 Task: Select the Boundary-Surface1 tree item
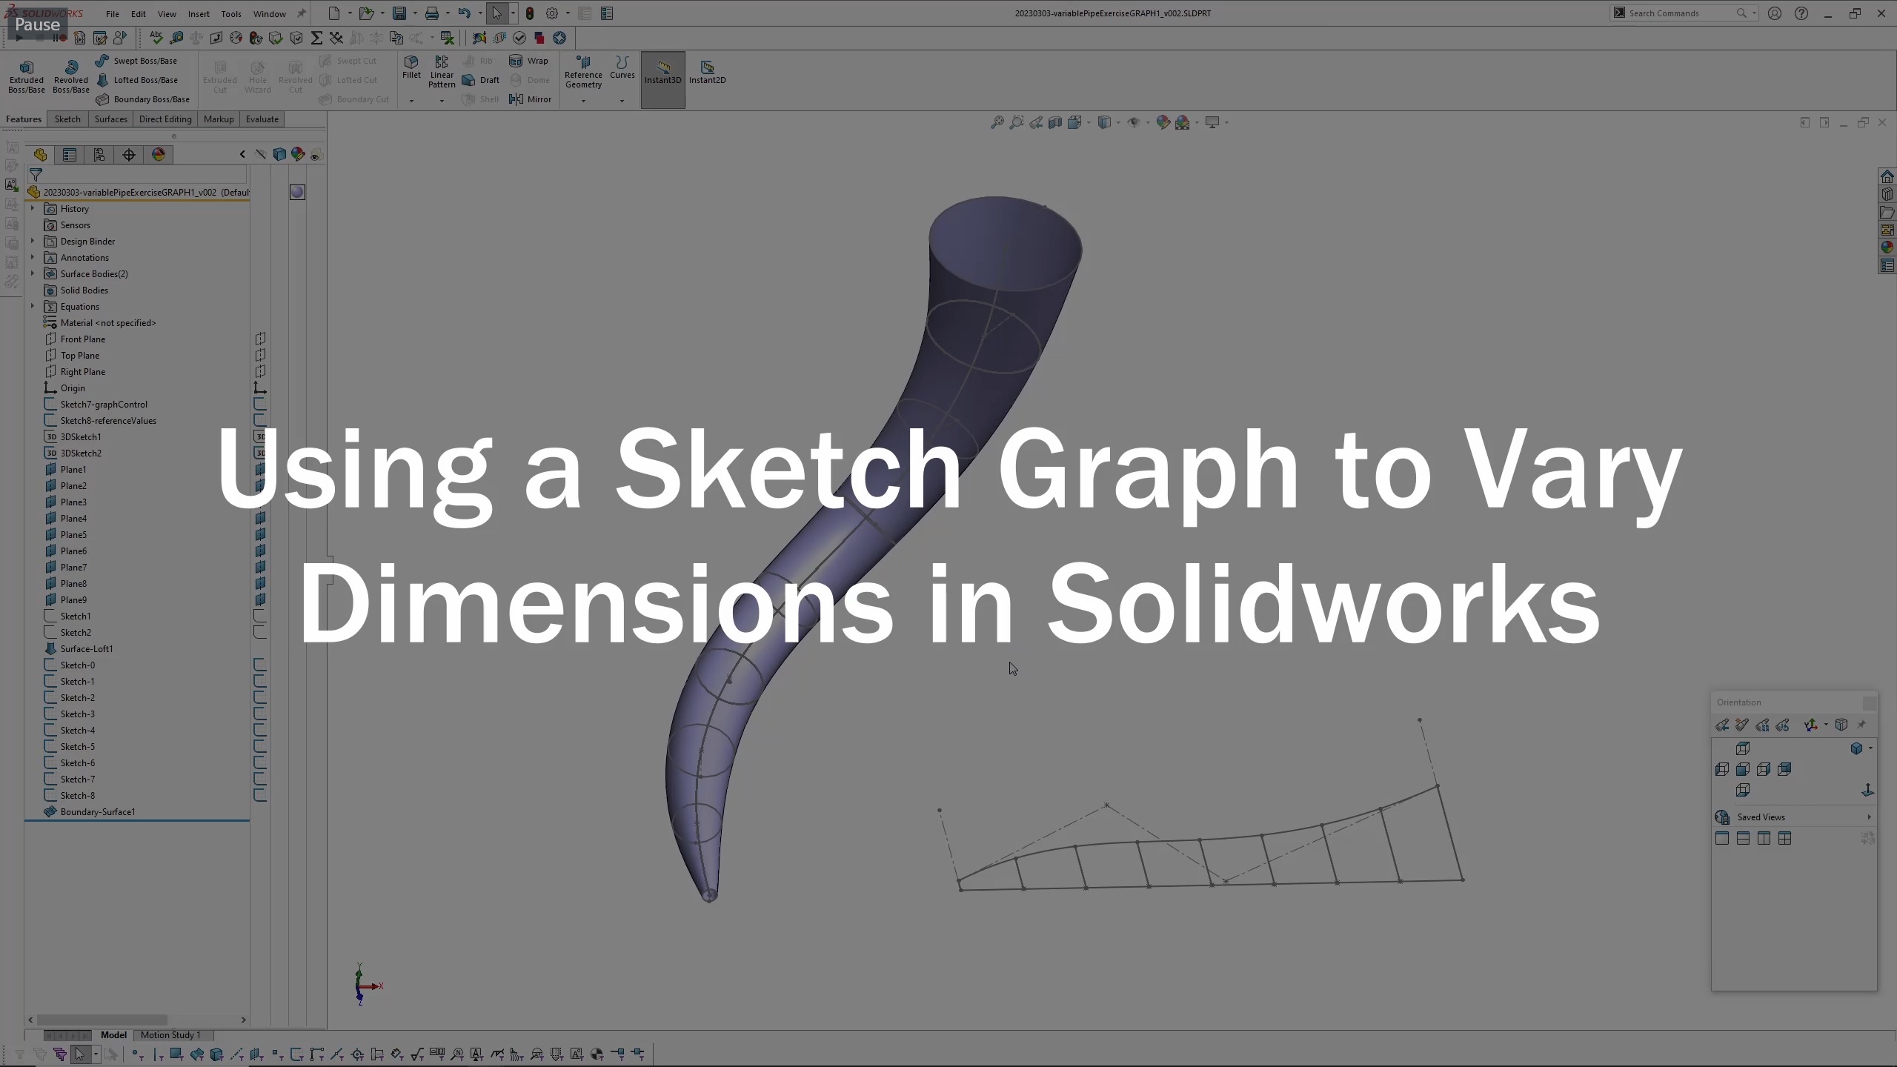96,811
